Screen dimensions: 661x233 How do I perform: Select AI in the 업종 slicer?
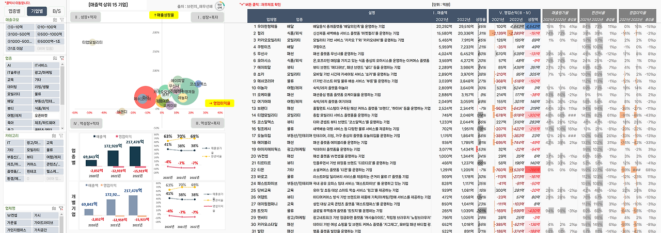(x=19, y=66)
